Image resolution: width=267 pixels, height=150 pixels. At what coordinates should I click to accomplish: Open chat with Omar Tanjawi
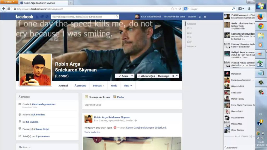pos(239,130)
